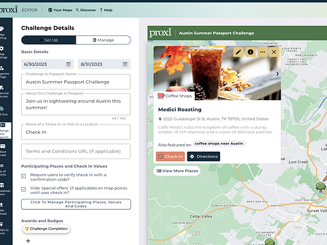Click Basic Details heading
Image resolution: width=327 pixels, height=245 pixels.
coord(35,52)
